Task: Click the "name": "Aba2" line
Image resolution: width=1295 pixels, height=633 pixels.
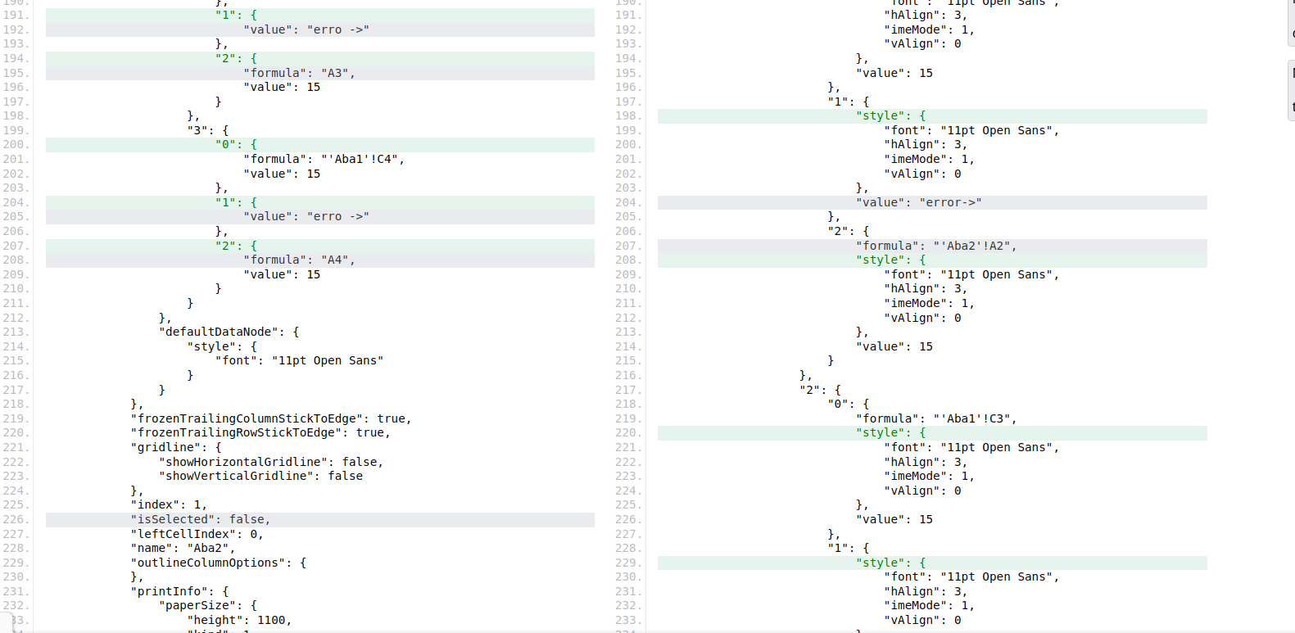Action: tap(183, 548)
